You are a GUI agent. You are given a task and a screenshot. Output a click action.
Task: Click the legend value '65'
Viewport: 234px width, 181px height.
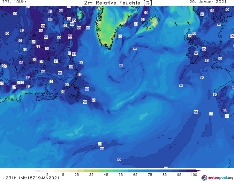tap(135, 174)
